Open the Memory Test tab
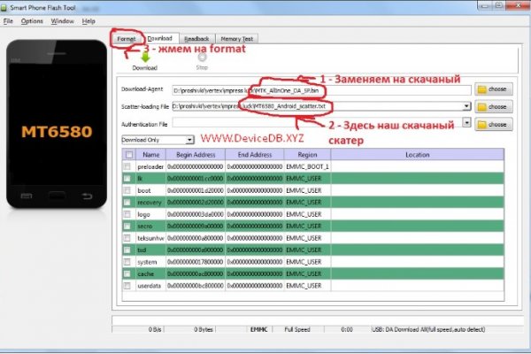This screenshot has height=354, width=531. point(236,39)
